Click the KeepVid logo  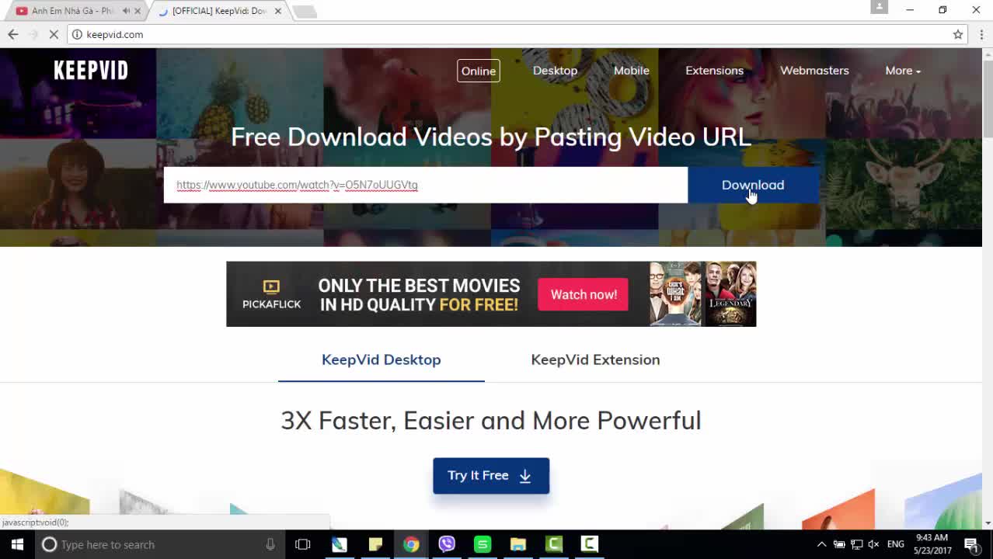(91, 71)
